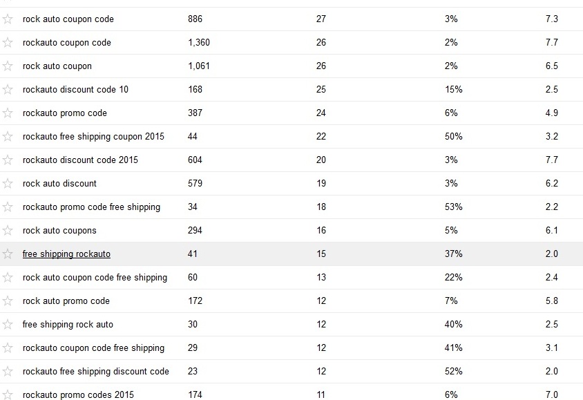
Task: Star the 'rock auto coupon code' query
Action: tap(8, 19)
